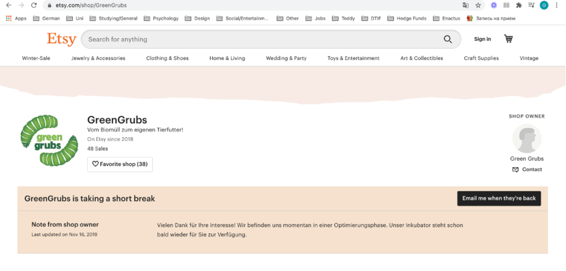
Task: Open the Psychology bookmarks folder
Action: click(161, 19)
